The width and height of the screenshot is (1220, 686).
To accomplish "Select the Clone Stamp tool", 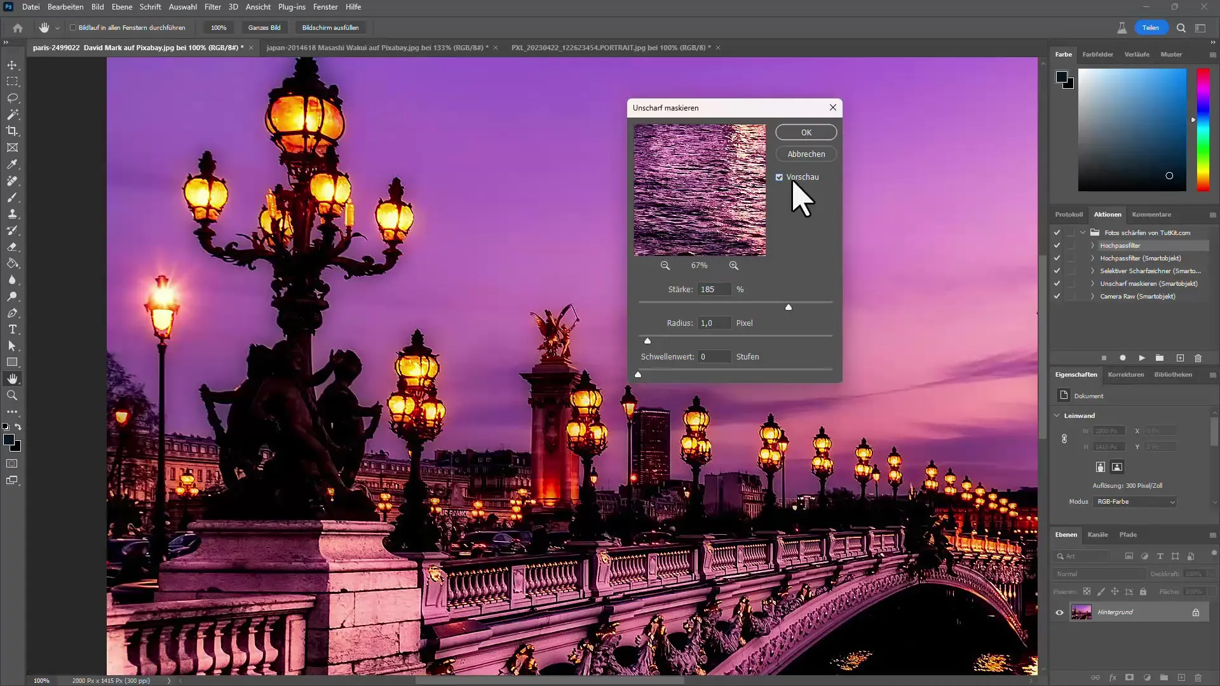I will [x=12, y=214].
